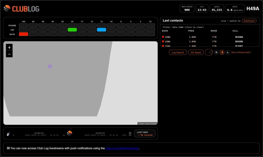The image size is (263, 157).
Task: Click the WATCHERS 909 stat box
Action: click(x=187, y=8)
